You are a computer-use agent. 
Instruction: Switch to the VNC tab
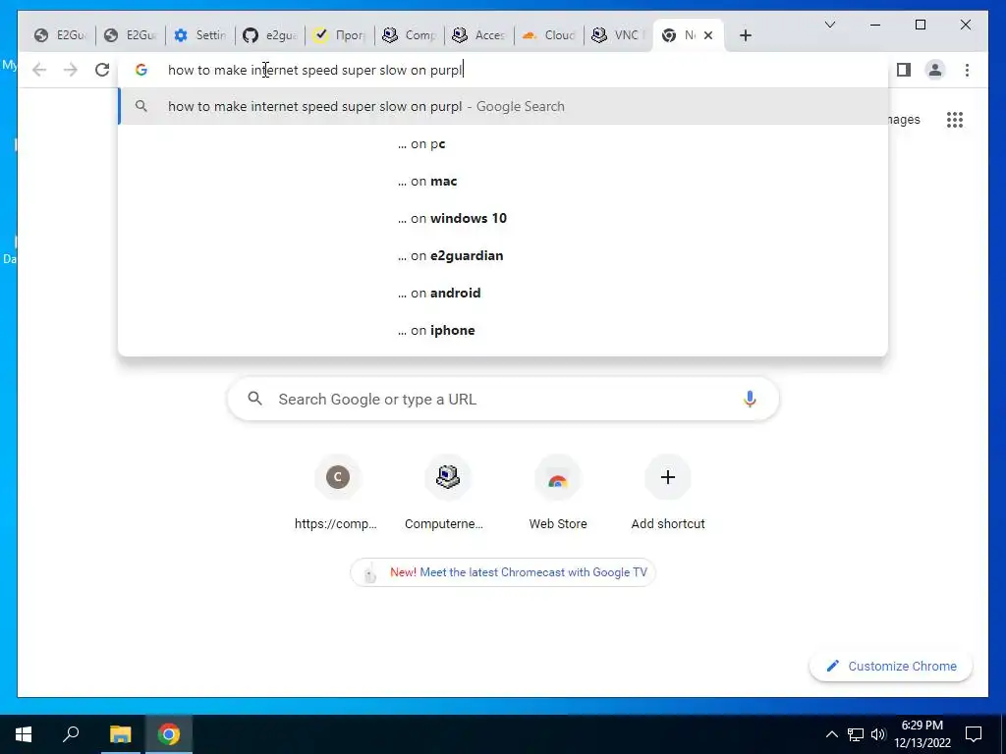[619, 35]
